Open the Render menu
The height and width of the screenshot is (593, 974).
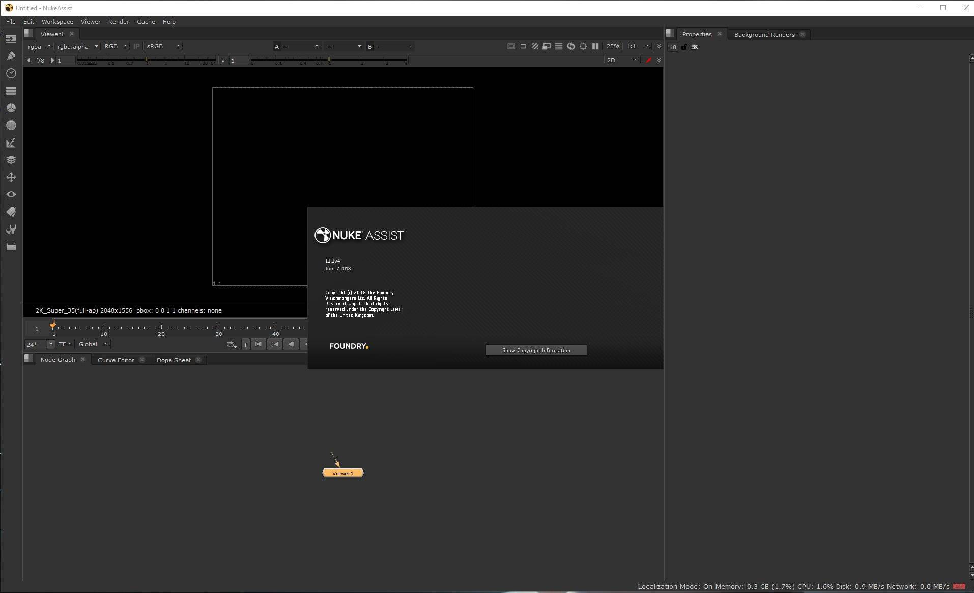tap(119, 22)
